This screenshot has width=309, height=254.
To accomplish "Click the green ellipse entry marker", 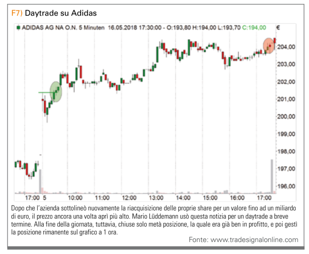I will tap(56, 92).
